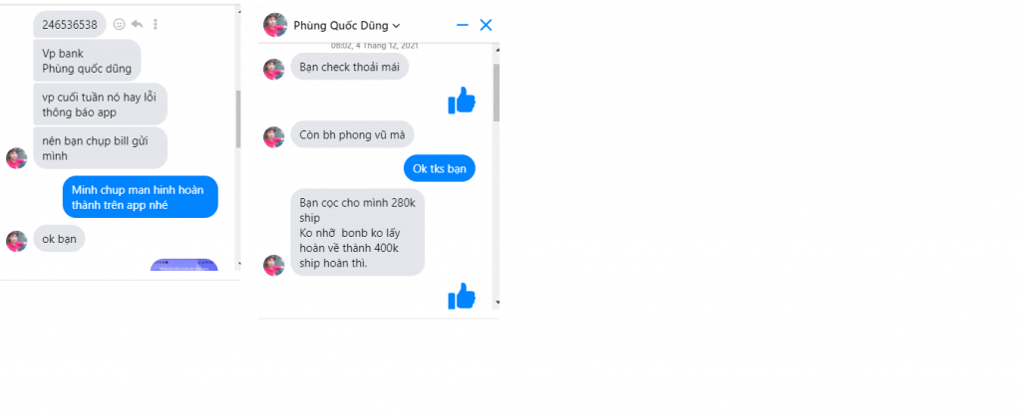Click avatar beside 'ok bạn' message

[x=16, y=241]
